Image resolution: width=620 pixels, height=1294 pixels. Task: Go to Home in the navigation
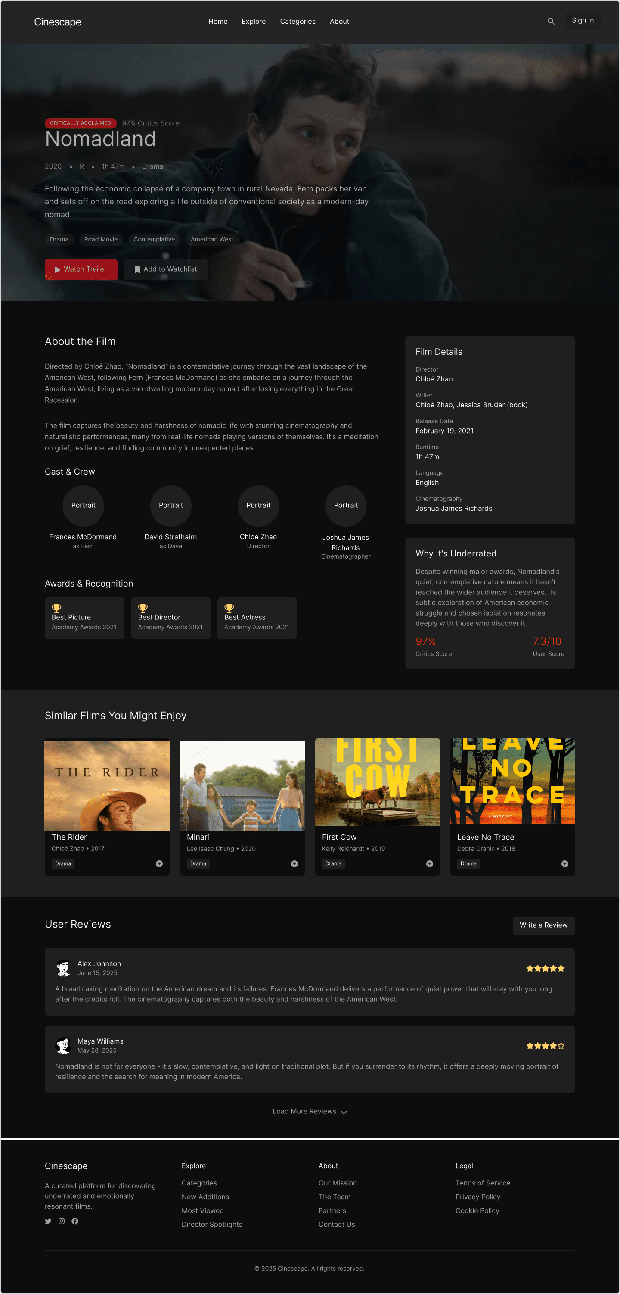(x=218, y=21)
